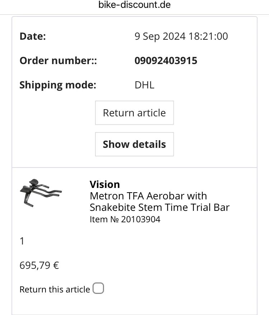Click the Item № 20103904 text
Viewport: 269px width, 315px height.
125,219
